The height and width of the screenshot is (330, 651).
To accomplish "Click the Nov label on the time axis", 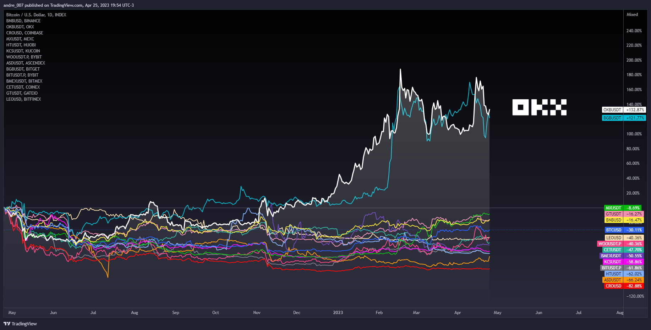I will 257,313.
